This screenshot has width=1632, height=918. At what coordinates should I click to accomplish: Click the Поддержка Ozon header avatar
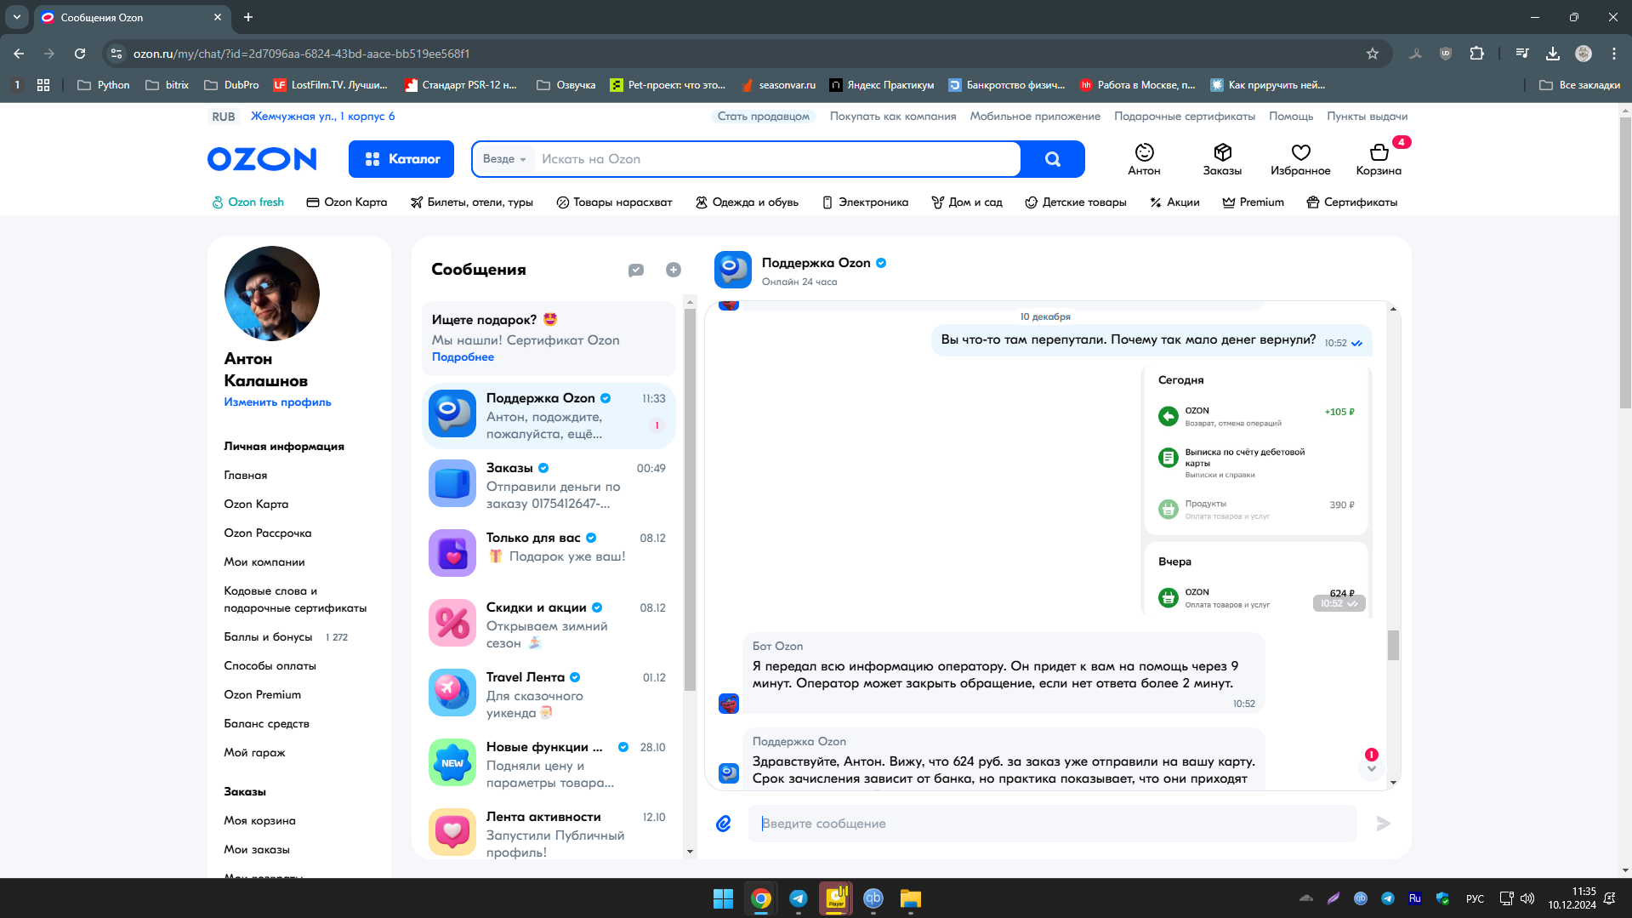click(733, 270)
